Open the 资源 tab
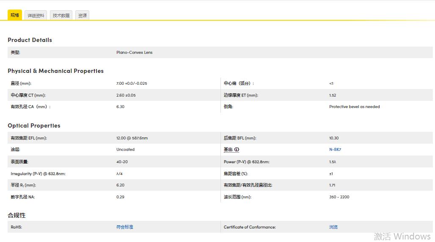The image size is (435, 242). click(83, 16)
